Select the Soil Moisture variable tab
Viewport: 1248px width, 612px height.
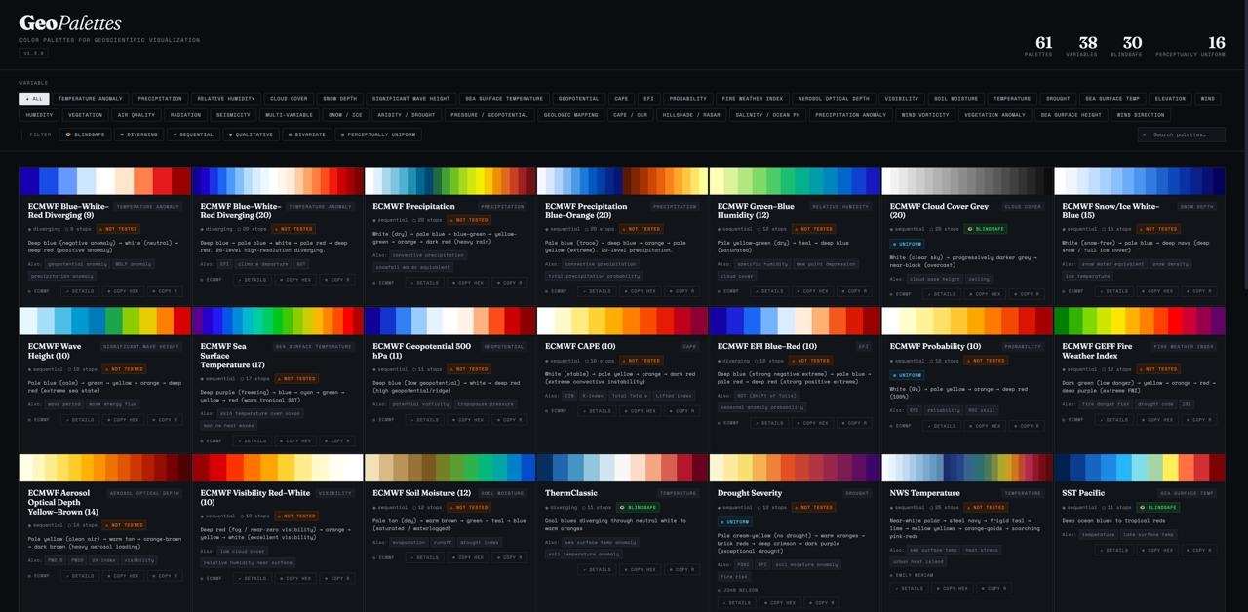click(956, 98)
